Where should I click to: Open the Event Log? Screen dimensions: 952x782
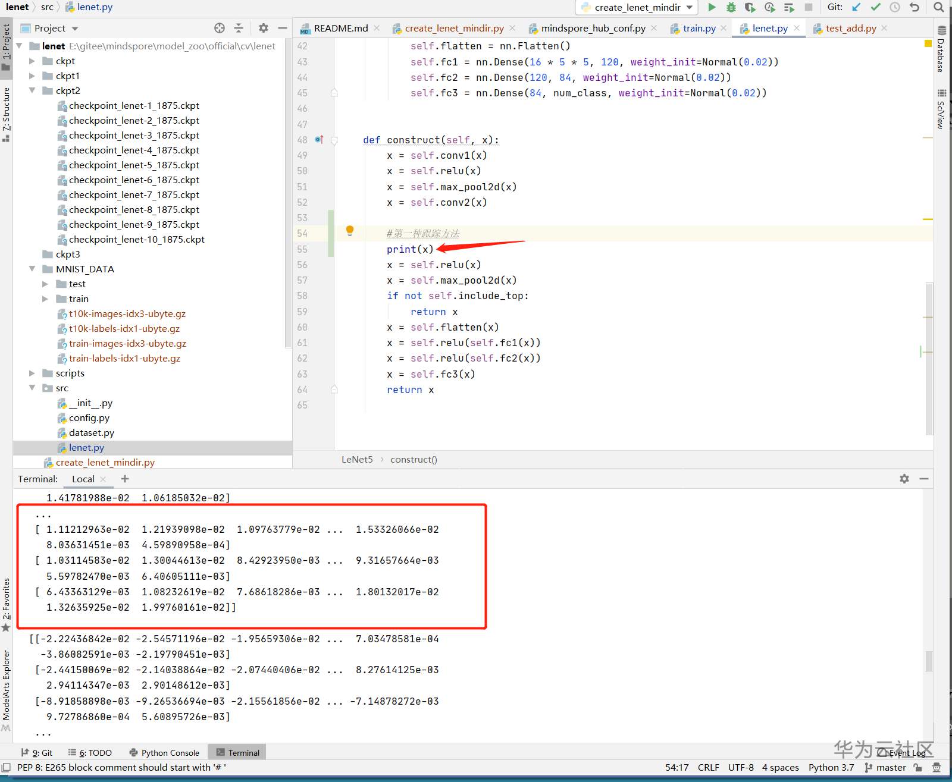click(x=901, y=752)
